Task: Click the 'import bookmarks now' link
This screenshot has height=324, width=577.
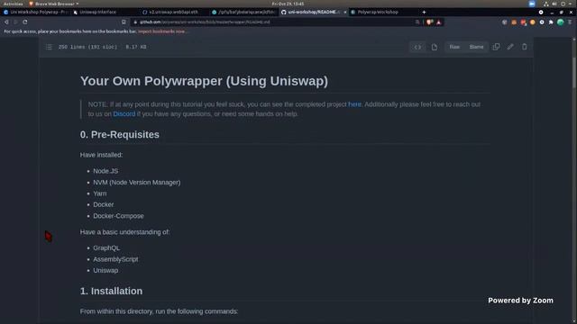Action: [161, 31]
